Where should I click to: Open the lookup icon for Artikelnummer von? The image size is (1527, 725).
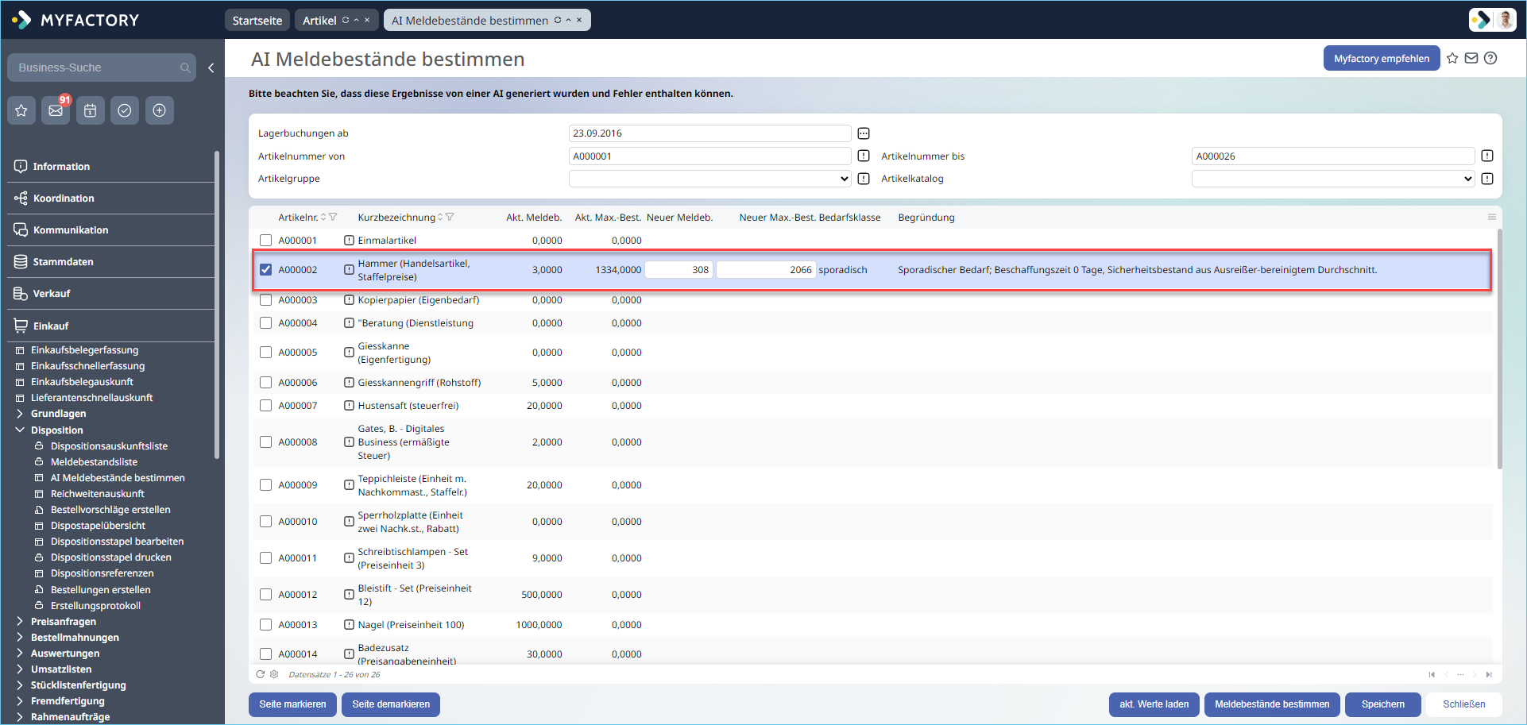click(x=864, y=156)
